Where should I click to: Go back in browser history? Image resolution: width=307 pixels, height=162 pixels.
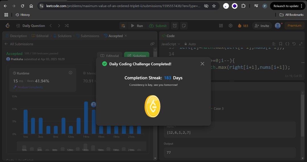(x=5, y=6)
